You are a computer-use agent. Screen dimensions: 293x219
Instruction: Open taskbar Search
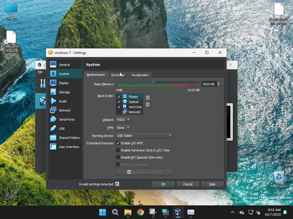pos(115,212)
